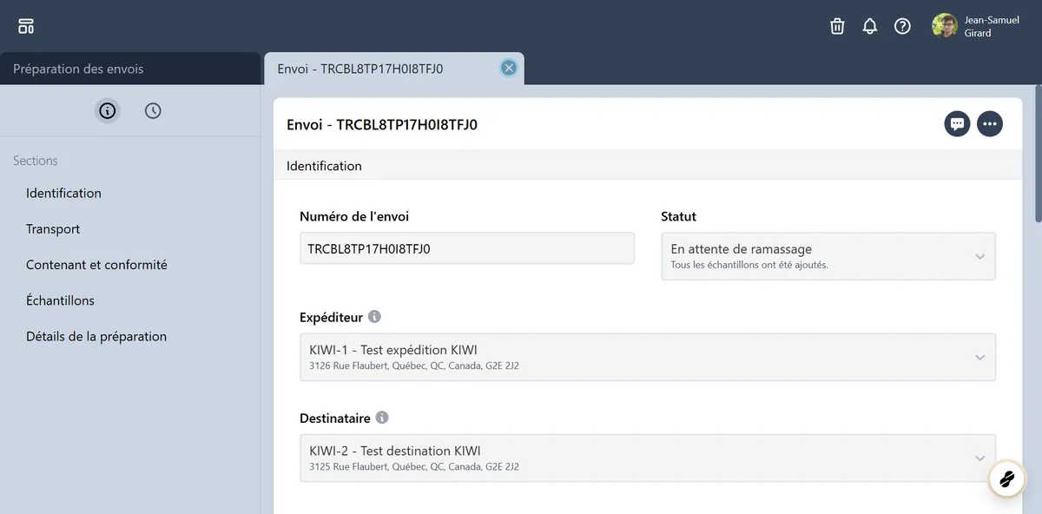Open notifications bell icon
The height and width of the screenshot is (514, 1042).
click(870, 26)
